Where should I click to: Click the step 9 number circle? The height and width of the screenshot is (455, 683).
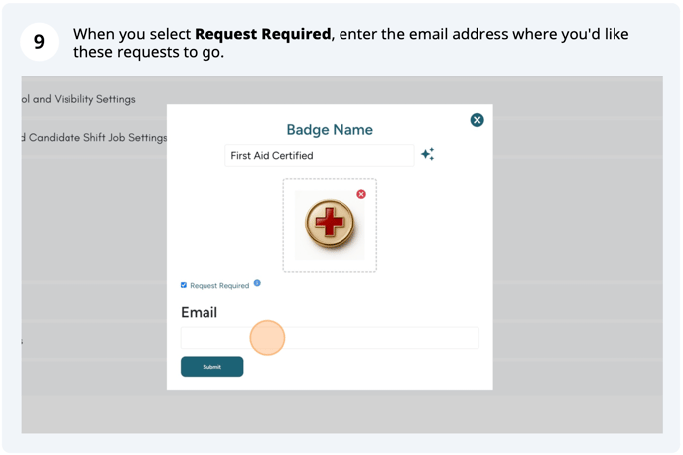(39, 42)
